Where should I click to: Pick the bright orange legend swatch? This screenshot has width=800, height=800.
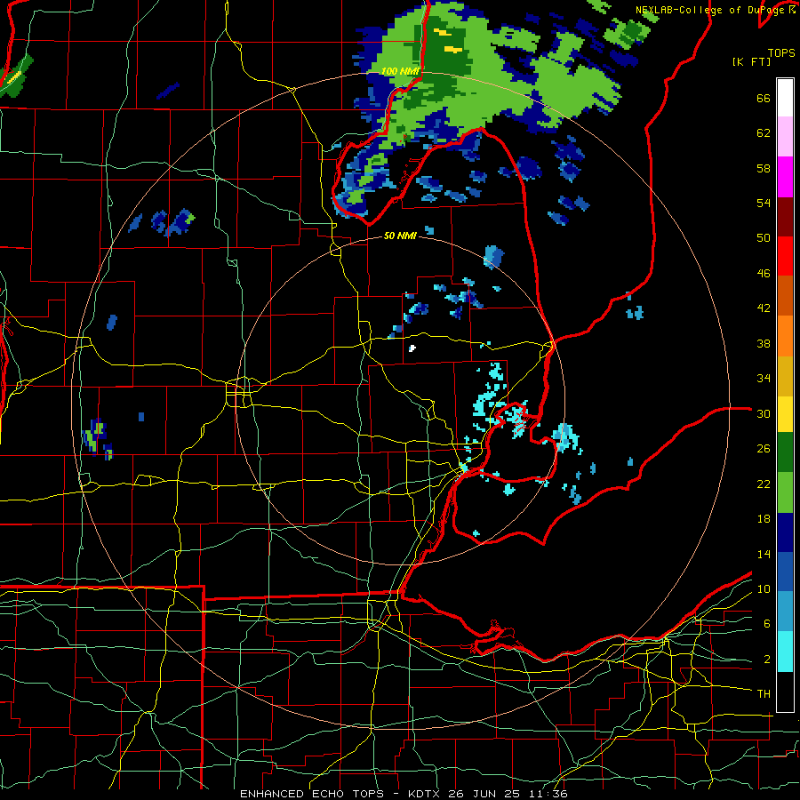pyautogui.click(x=785, y=336)
